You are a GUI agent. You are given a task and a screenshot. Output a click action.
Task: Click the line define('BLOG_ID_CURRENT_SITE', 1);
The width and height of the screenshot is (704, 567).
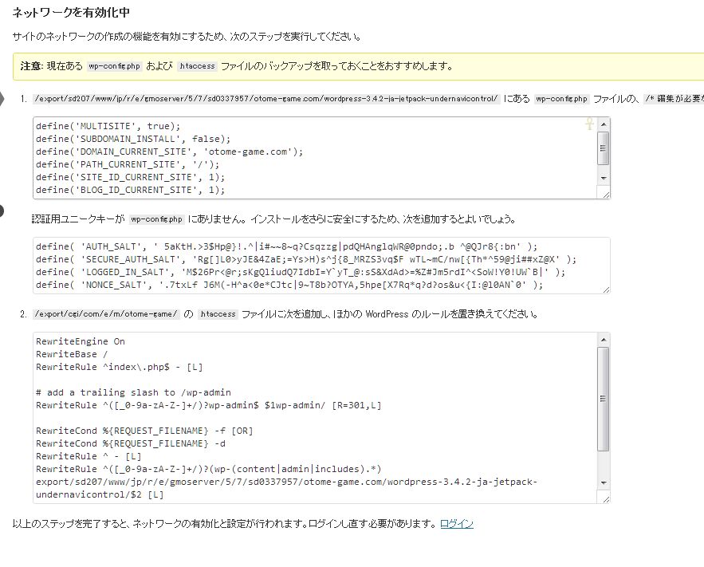pyautogui.click(x=130, y=190)
